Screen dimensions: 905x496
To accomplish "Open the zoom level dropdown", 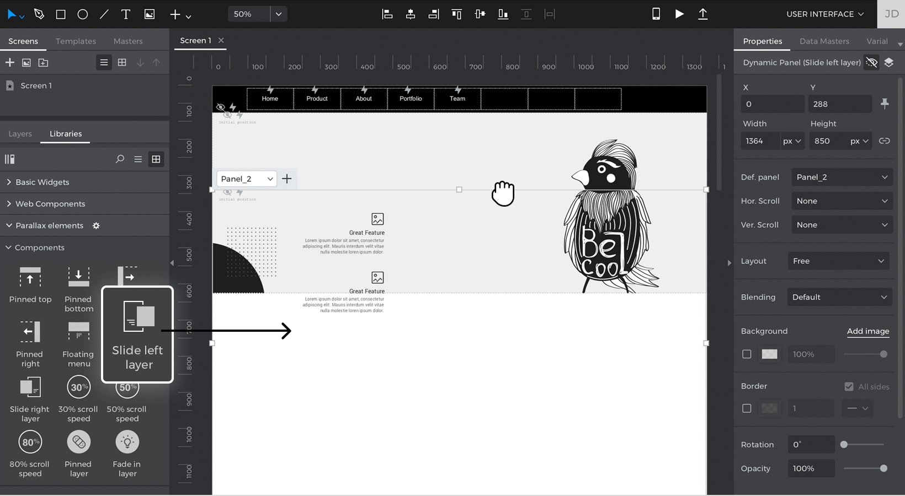I will click(279, 14).
